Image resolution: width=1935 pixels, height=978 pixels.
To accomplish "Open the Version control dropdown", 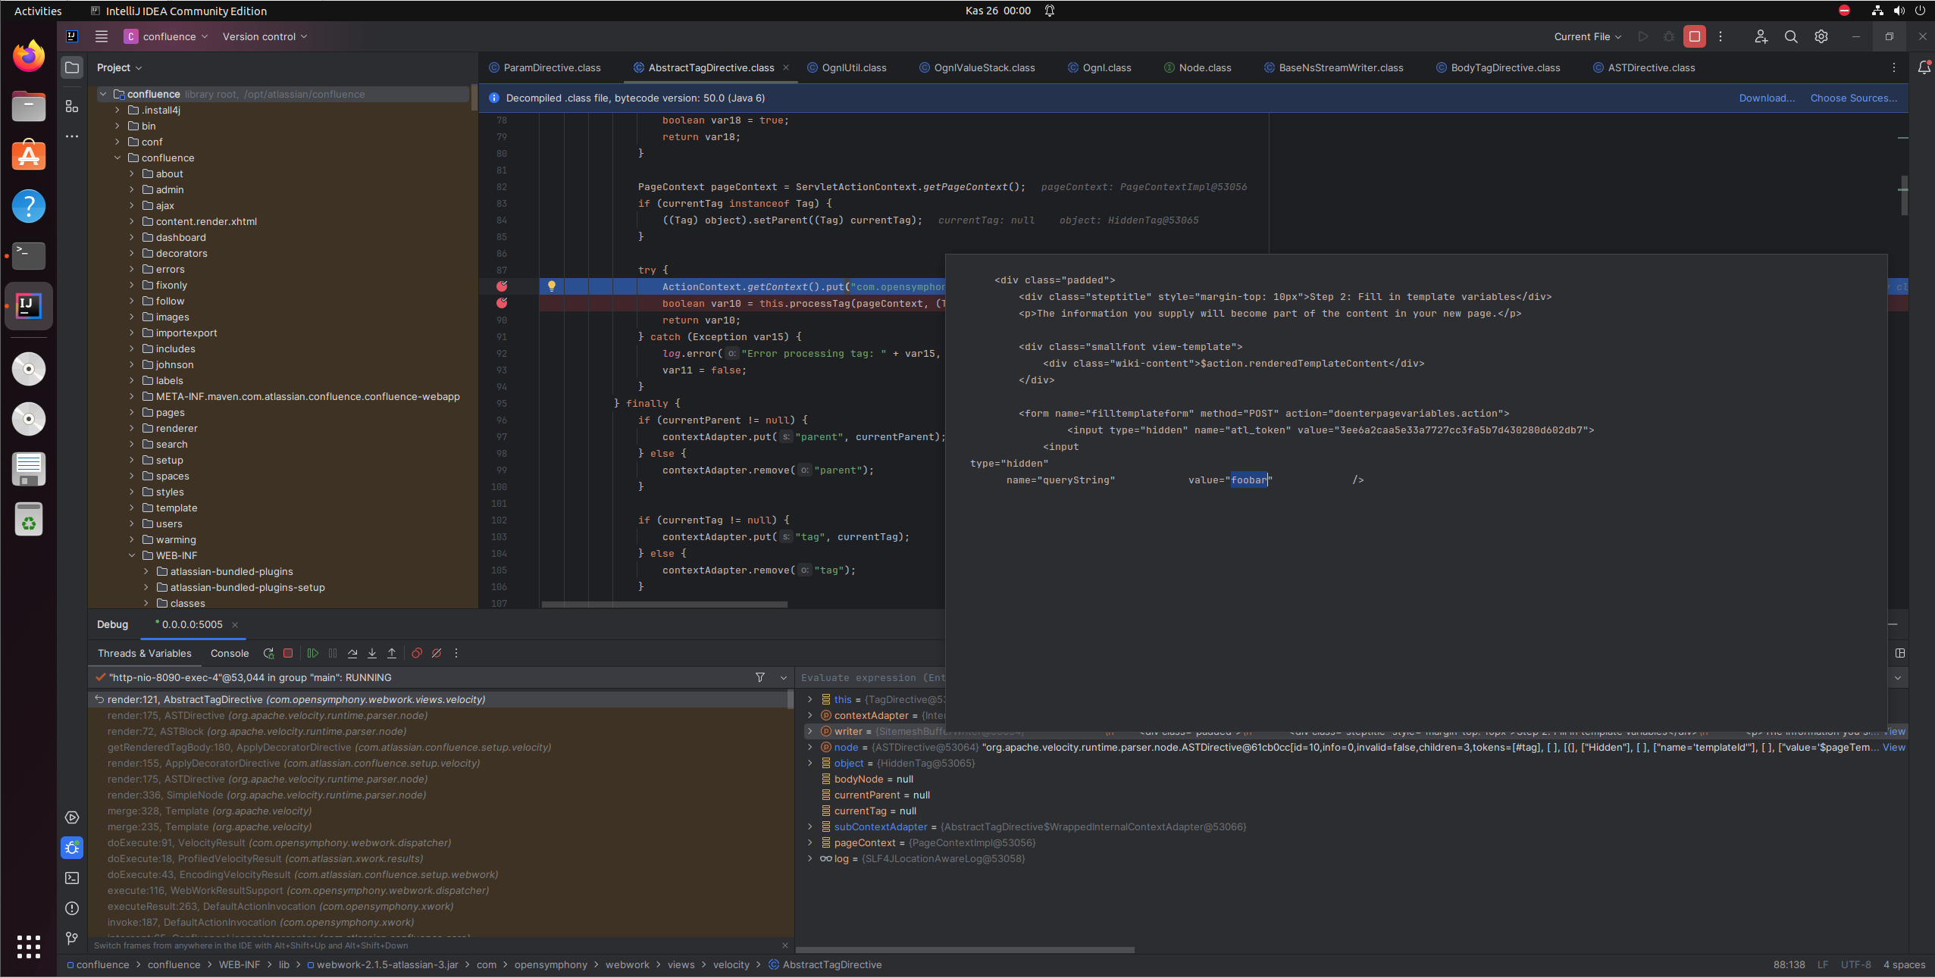I will click(x=265, y=36).
